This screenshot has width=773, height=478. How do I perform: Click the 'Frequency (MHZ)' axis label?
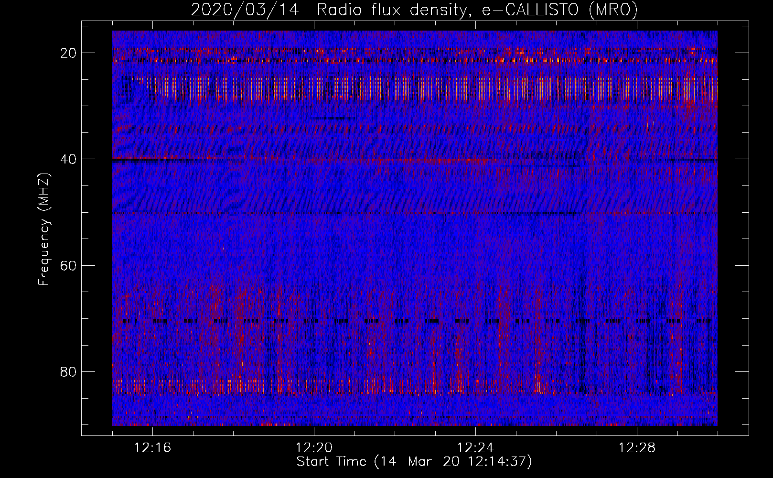point(44,229)
